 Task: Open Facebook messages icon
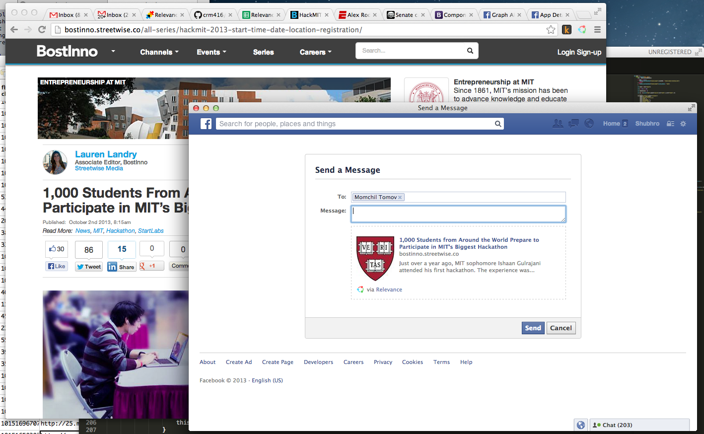pyautogui.click(x=573, y=124)
